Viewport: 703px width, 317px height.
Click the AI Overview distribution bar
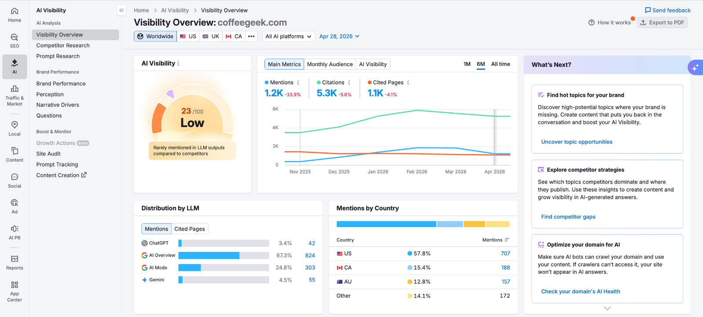pyautogui.click(x=224, y=255)
